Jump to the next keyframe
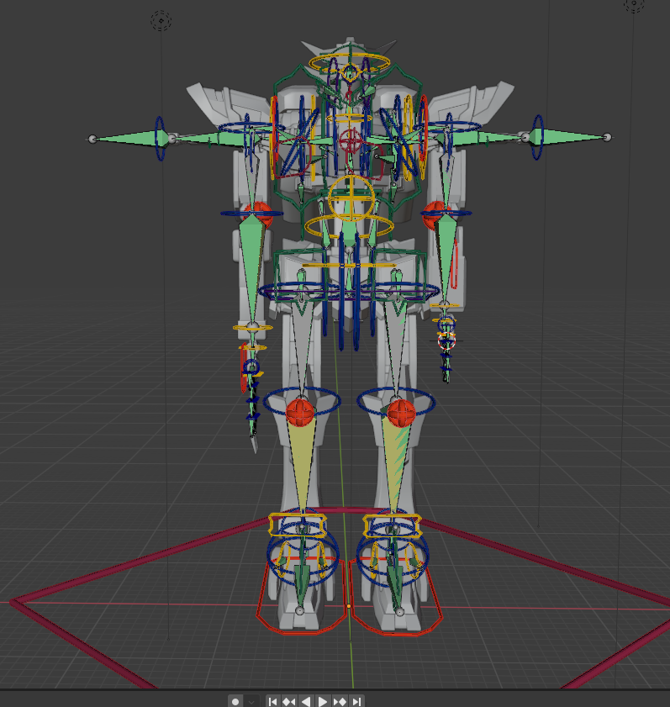The height and width of the screenshot is (707, 670). click(340, 702)
